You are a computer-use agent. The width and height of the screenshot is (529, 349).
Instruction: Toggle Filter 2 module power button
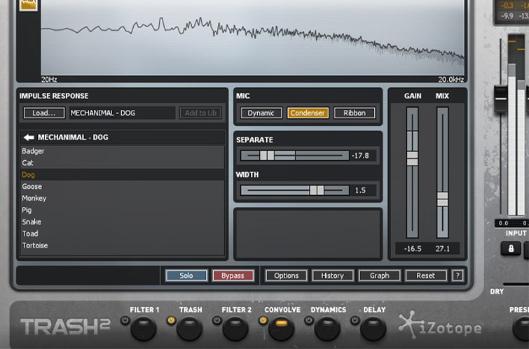click(x=217, y=320)
